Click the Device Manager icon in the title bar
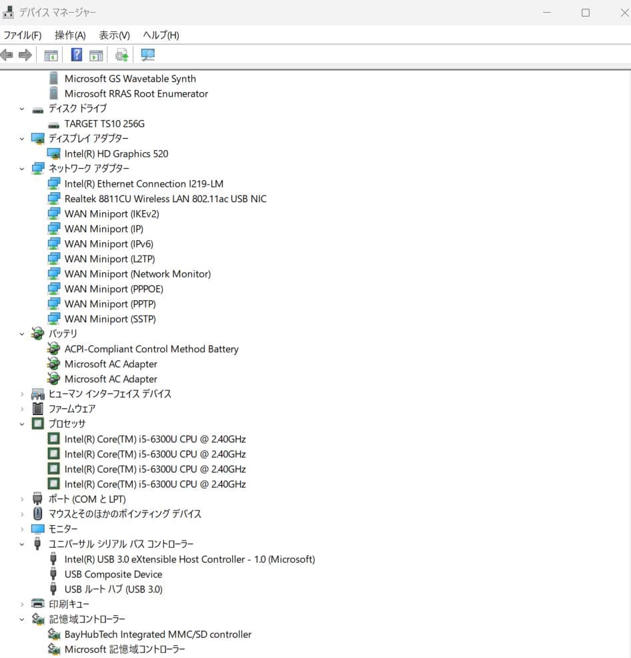Screen dimensions: 631x658 coord(9,11)
